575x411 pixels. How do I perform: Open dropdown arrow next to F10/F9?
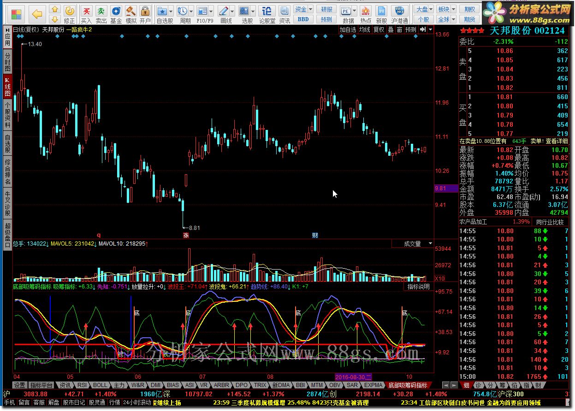(211, 11)
